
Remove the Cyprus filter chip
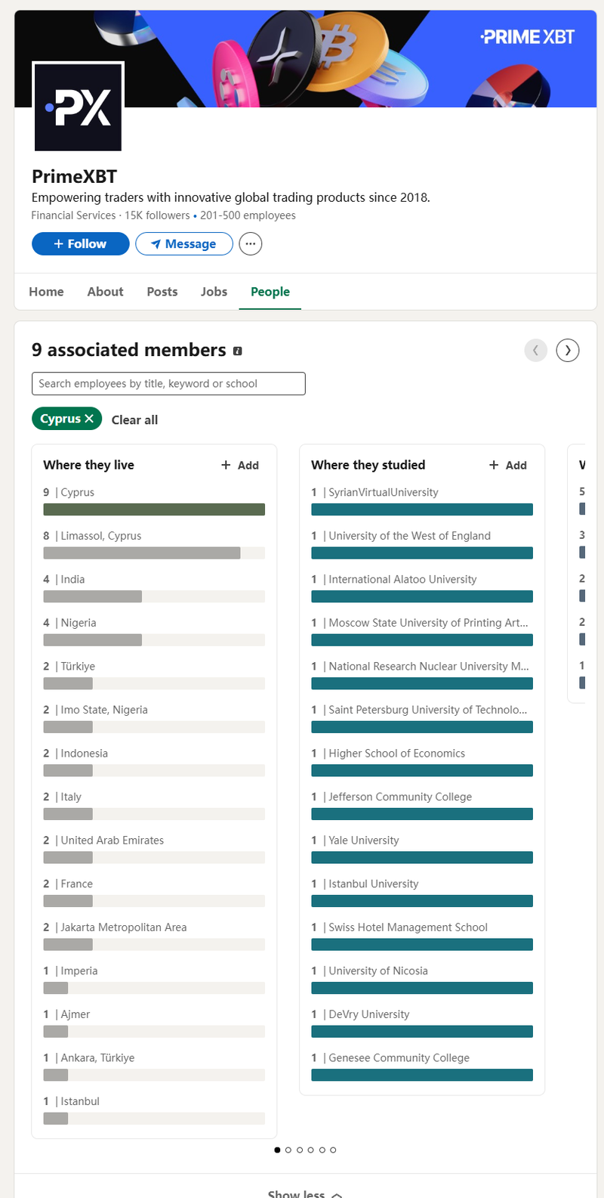click(89, 418)
